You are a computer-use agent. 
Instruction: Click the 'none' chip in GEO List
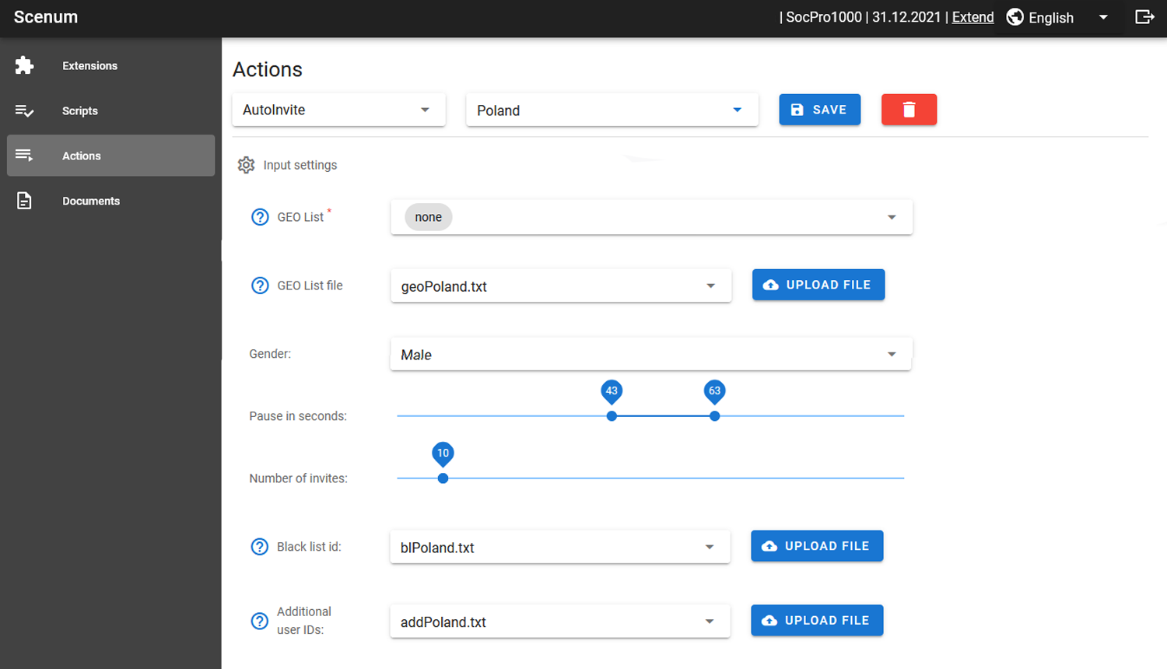tap(428, 217)
